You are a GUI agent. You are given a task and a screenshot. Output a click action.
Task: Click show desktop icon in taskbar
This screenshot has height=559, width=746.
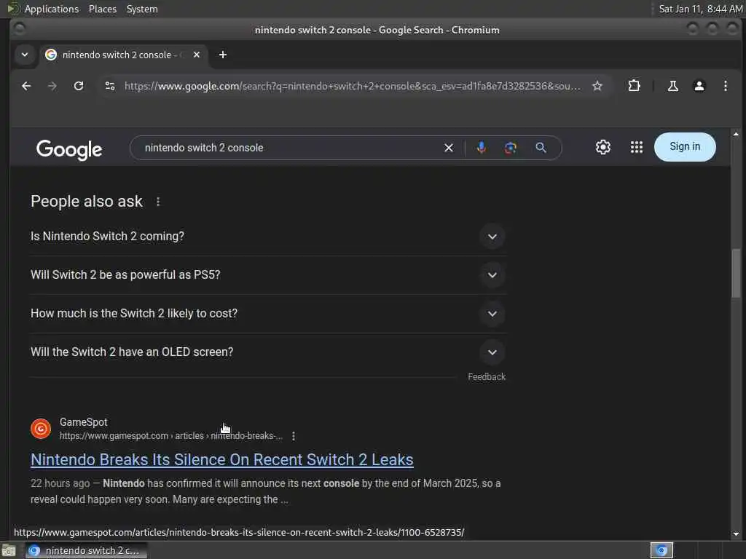(x=9, y=551)
